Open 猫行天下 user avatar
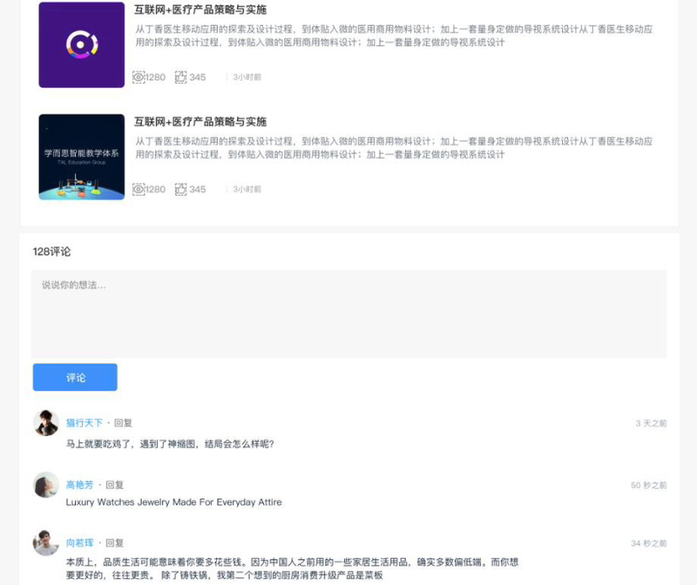697x585 pixels. pos(46,423)
